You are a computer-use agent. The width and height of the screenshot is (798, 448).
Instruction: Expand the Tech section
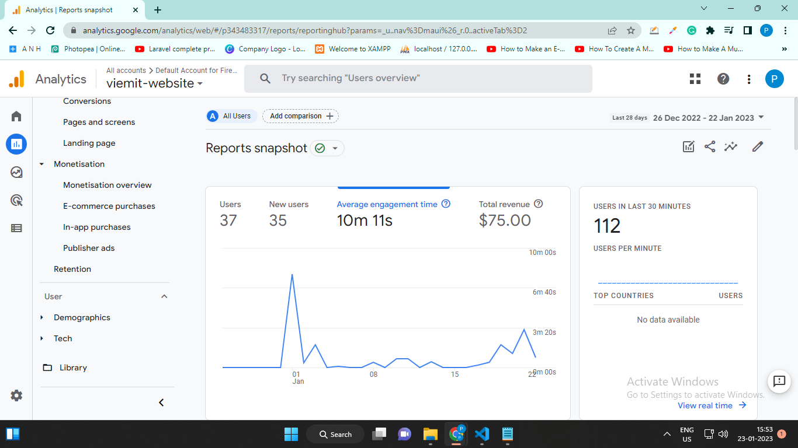point(41,339)
